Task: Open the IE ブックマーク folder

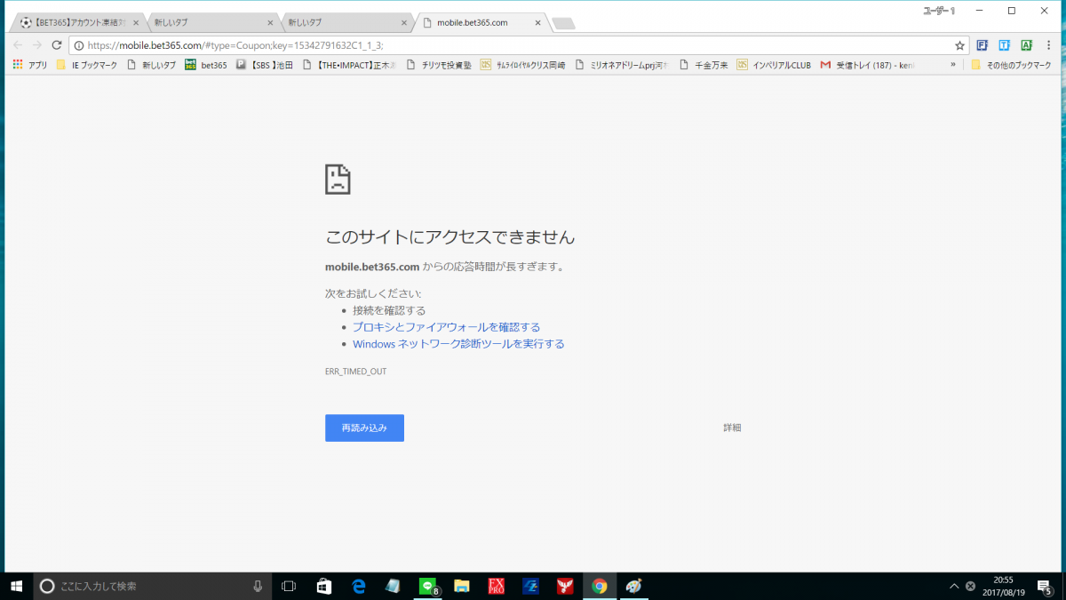Action: click(x=87, y=65)
